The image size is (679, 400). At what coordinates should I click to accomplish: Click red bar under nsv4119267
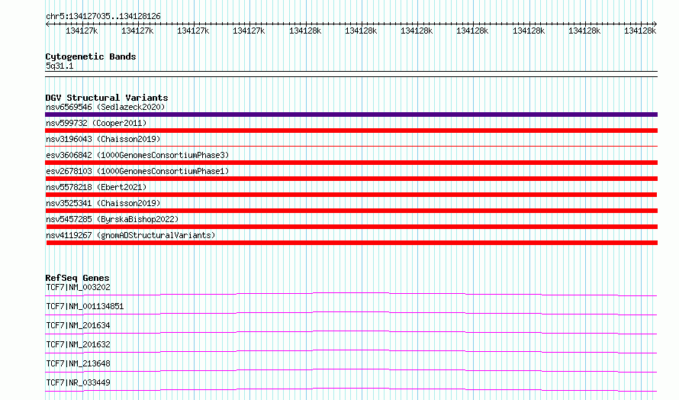coord(352,243)
